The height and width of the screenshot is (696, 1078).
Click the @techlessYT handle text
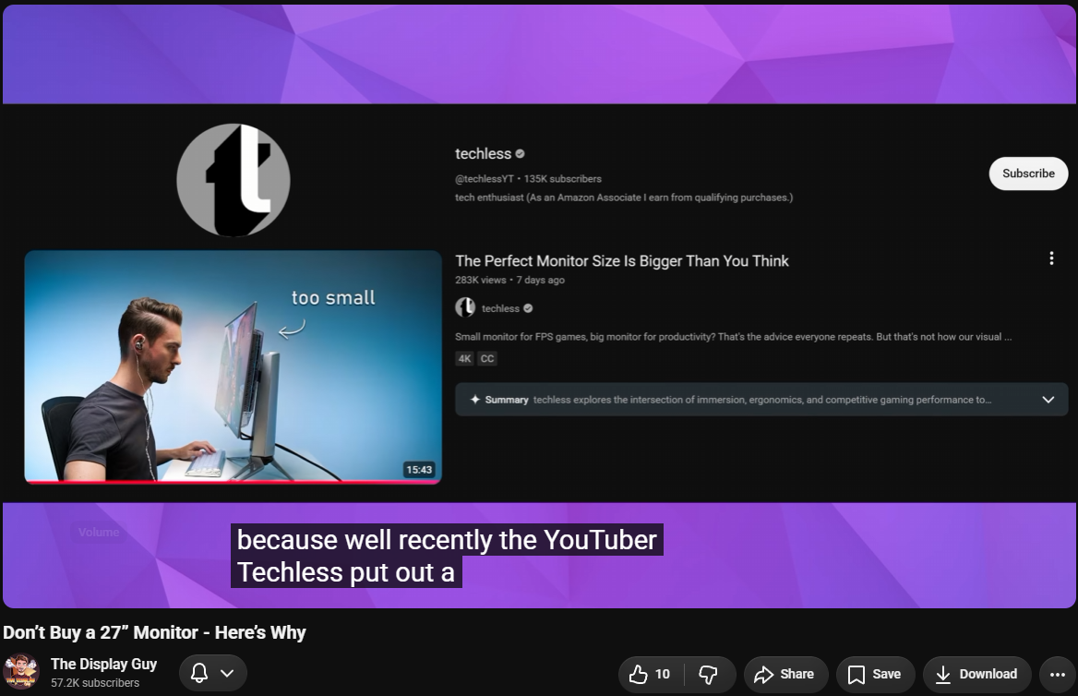(x=484, y=179)
